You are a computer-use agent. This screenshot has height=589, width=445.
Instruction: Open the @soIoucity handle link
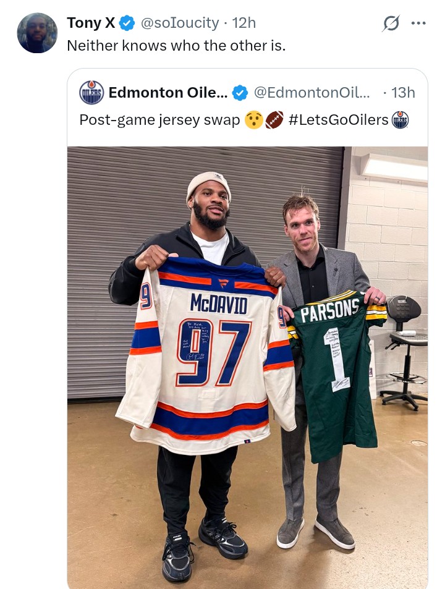[x=179, y=23]
